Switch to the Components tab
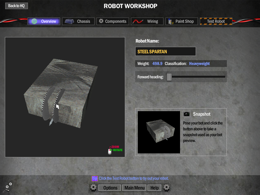 click(113, 21)
